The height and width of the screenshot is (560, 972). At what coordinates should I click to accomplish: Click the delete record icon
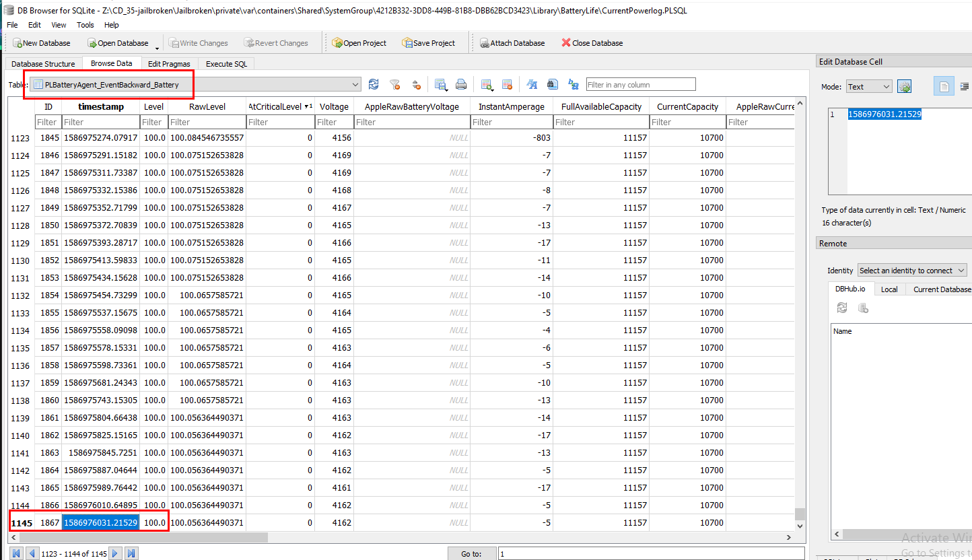pos(508,85)
